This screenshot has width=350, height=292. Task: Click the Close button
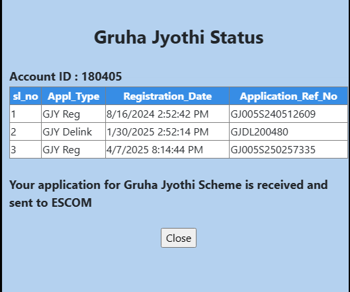click(x=179, y=238)
